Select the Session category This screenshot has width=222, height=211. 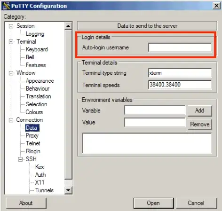(x=25, y=26)
